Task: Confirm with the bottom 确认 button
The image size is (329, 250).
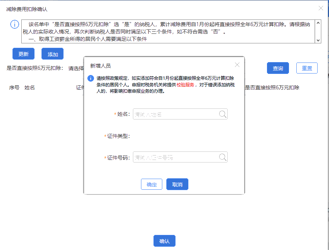Action: pyautogui.click(x=164, y=241)
